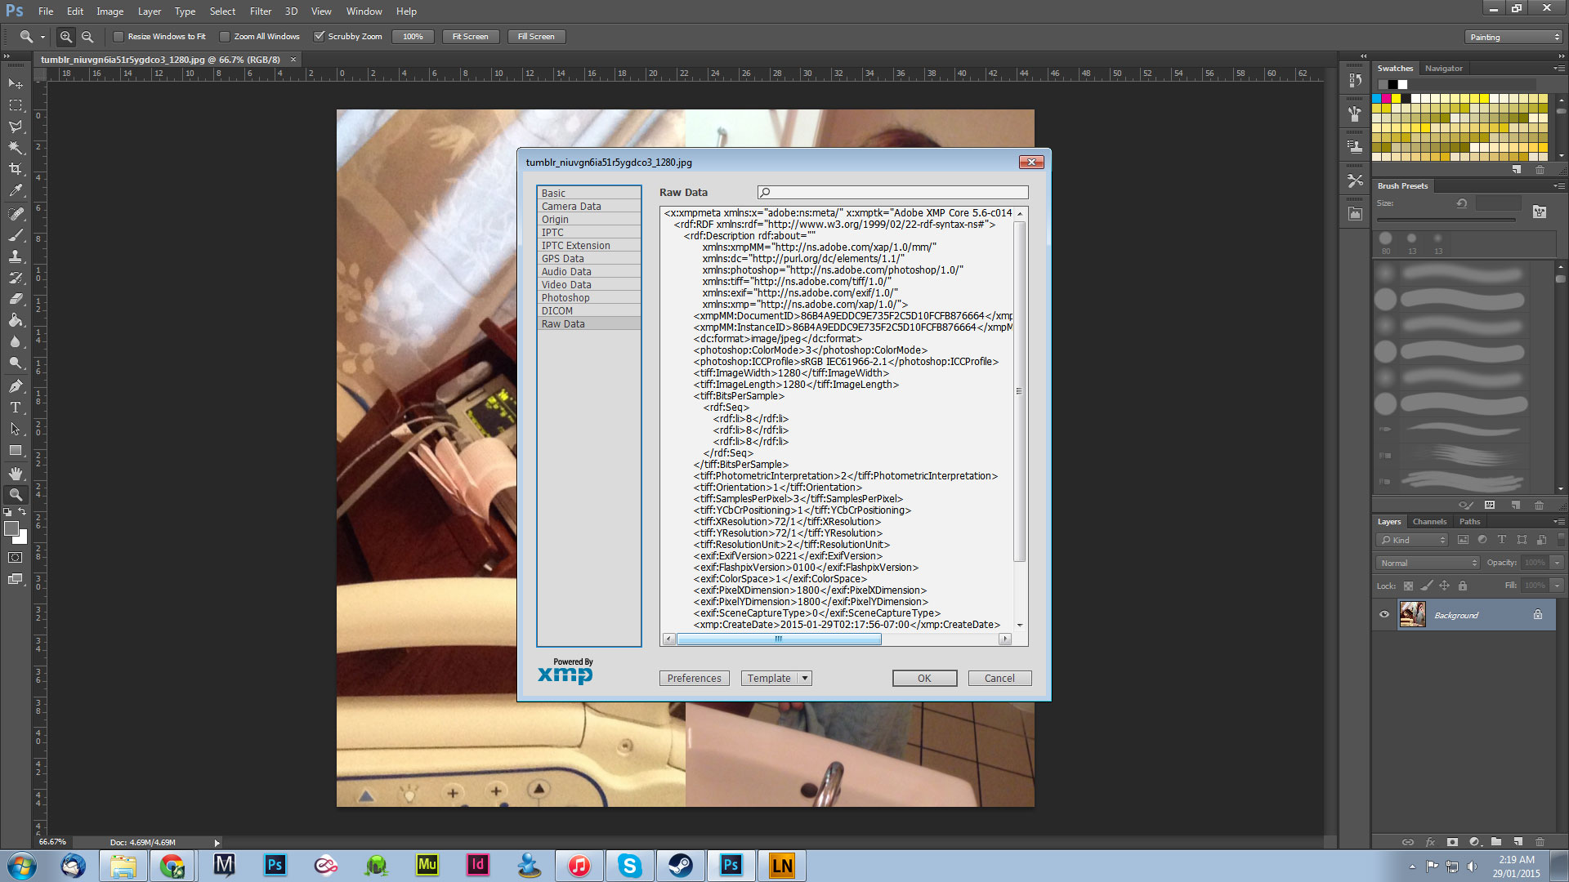
Task: Click the Raw Data search field
Action: click(892, 193)
